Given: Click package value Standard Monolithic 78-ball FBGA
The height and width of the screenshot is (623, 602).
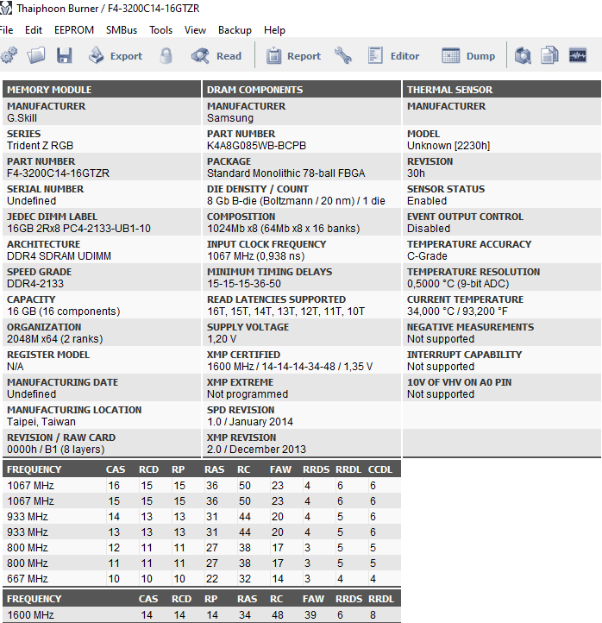Looking at the screenshot, I should click(286, 173).
